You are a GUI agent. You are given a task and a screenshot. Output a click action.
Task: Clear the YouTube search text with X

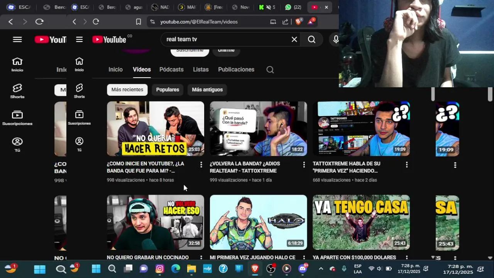294,39
